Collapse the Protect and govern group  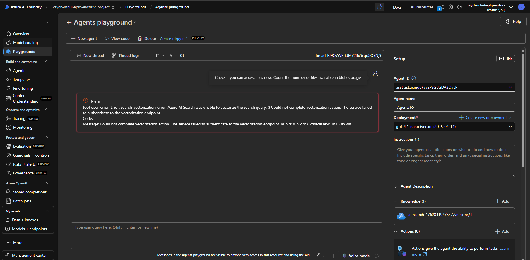point(46,137)
